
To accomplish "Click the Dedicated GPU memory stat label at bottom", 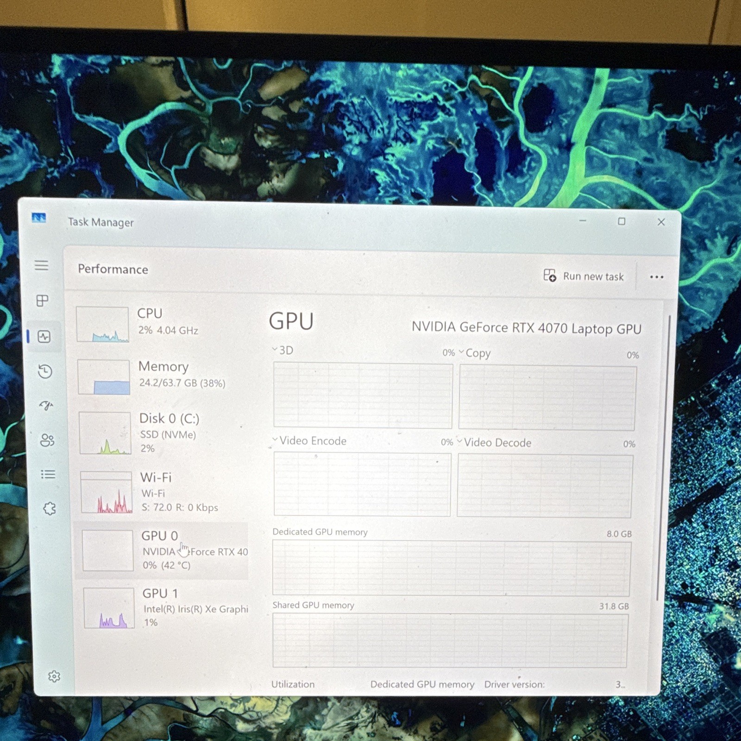I will point(422,684).
